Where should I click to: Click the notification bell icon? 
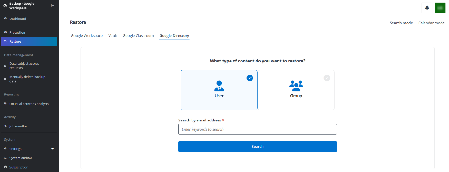tap(427, 8)
